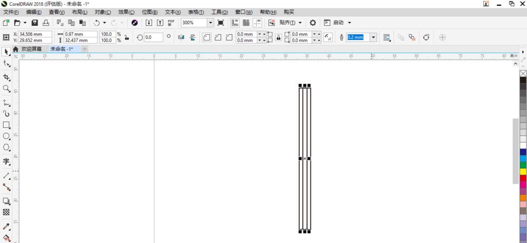Viewport: 527px width, 243px height.
Task: Toggle the show grid button
Action: click(x=246, y=23)
